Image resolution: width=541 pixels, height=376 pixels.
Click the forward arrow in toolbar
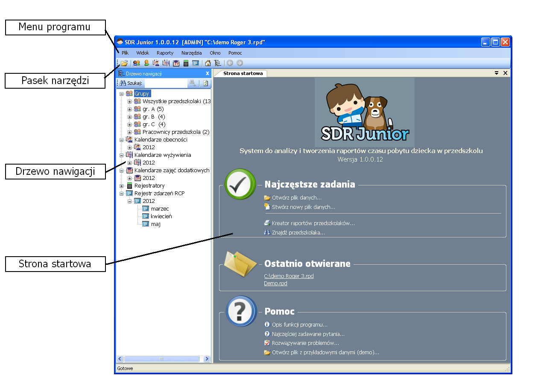tap(240, 63)
